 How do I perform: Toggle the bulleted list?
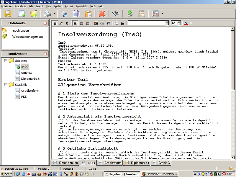pos(122,23)
